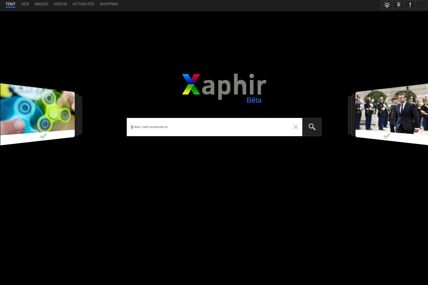This screenshot has height=285, width=428.
Task: Show the stacked card behind the fidget spinner image
Action: pyautogui.click(x=80, y=115)
